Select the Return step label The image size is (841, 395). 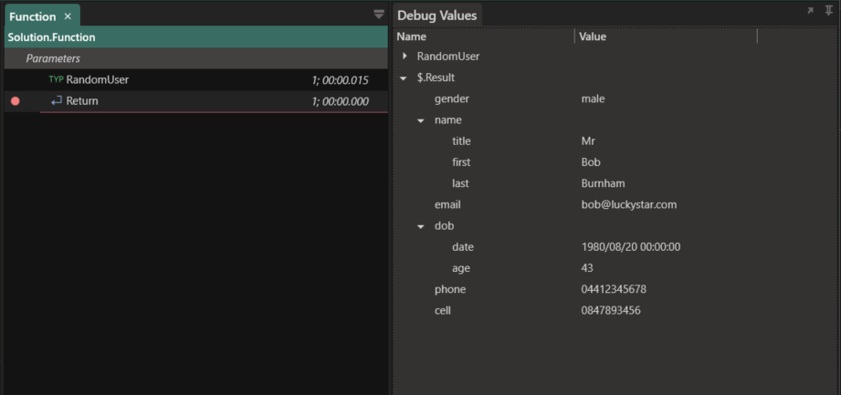(82, 100)
